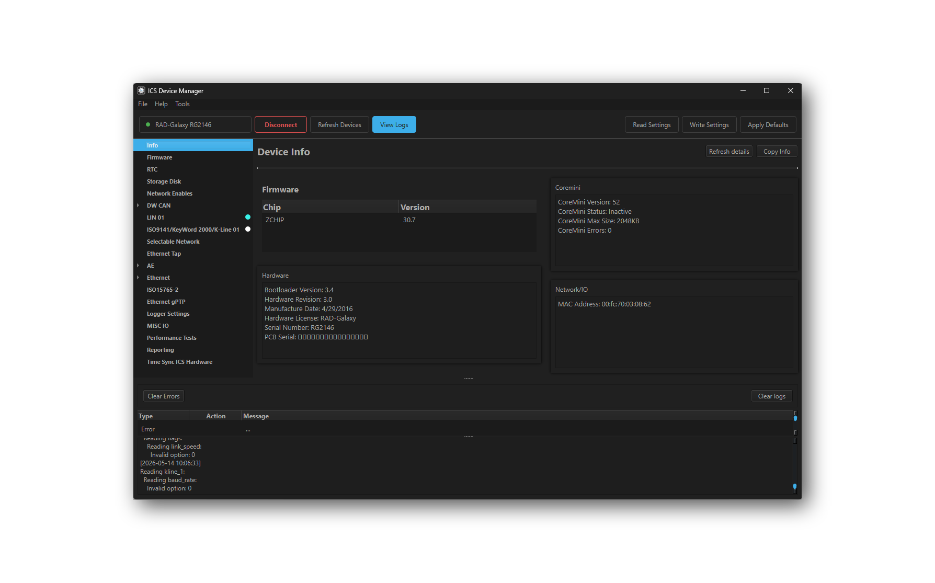Expand the AE tree node
Screen dimensions: 935x583
tap(138, 266)
